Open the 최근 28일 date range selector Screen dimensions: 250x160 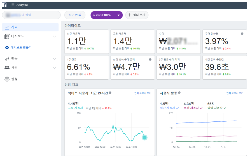[x=75, y=15]
